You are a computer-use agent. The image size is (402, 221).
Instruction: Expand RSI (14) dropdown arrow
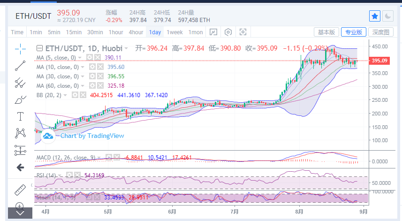pos(60,175)
